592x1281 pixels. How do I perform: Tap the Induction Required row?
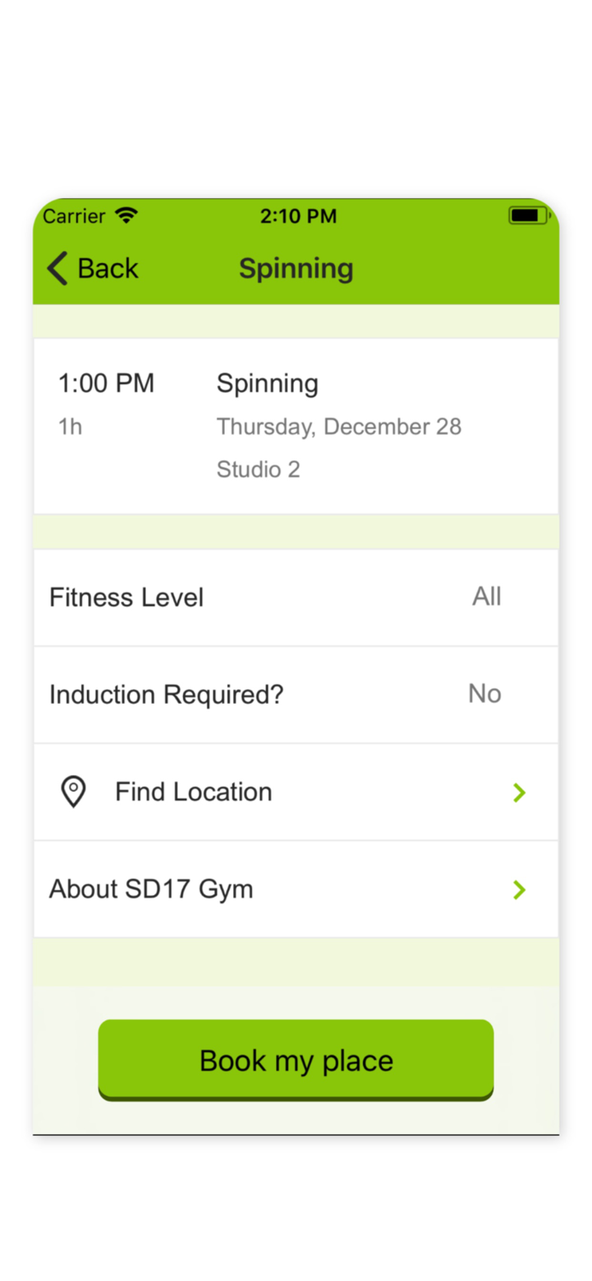pyautogui.click(x=296, y=694)
